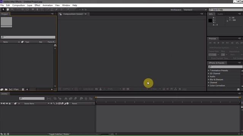Take a snapshot with the camera icon
This screenshot has height=136, width=243.
tap(96, 89)
